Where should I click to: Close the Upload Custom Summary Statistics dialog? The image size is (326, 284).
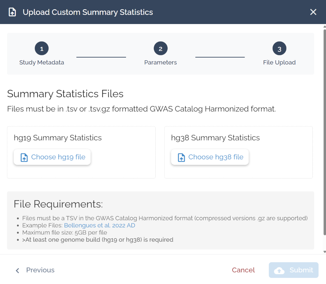click(x=313, y=12)
